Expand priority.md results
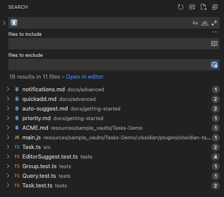The image size is (224, 197). pyautogui.click(x=8, y=118)
